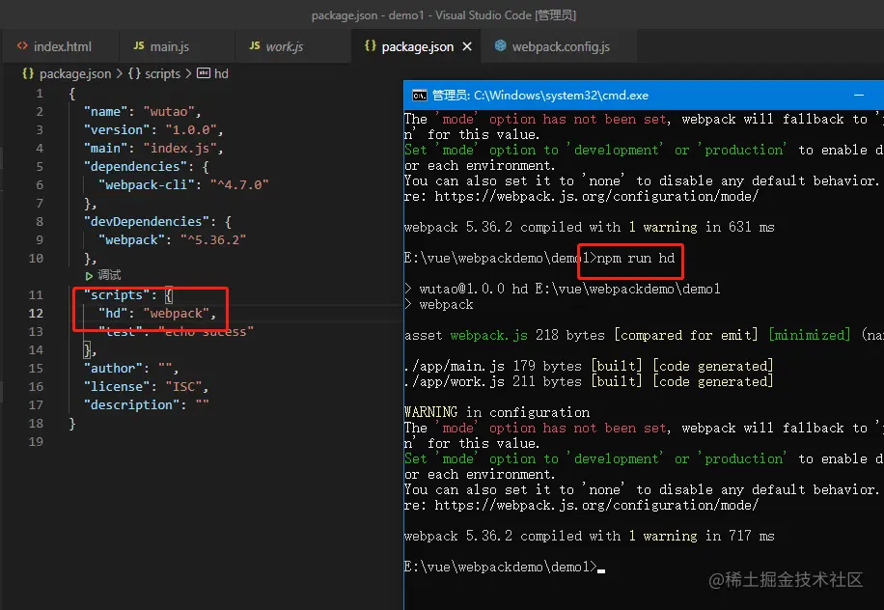
Task: Click the braces icon on package.json tab
Action: [371, 46]
